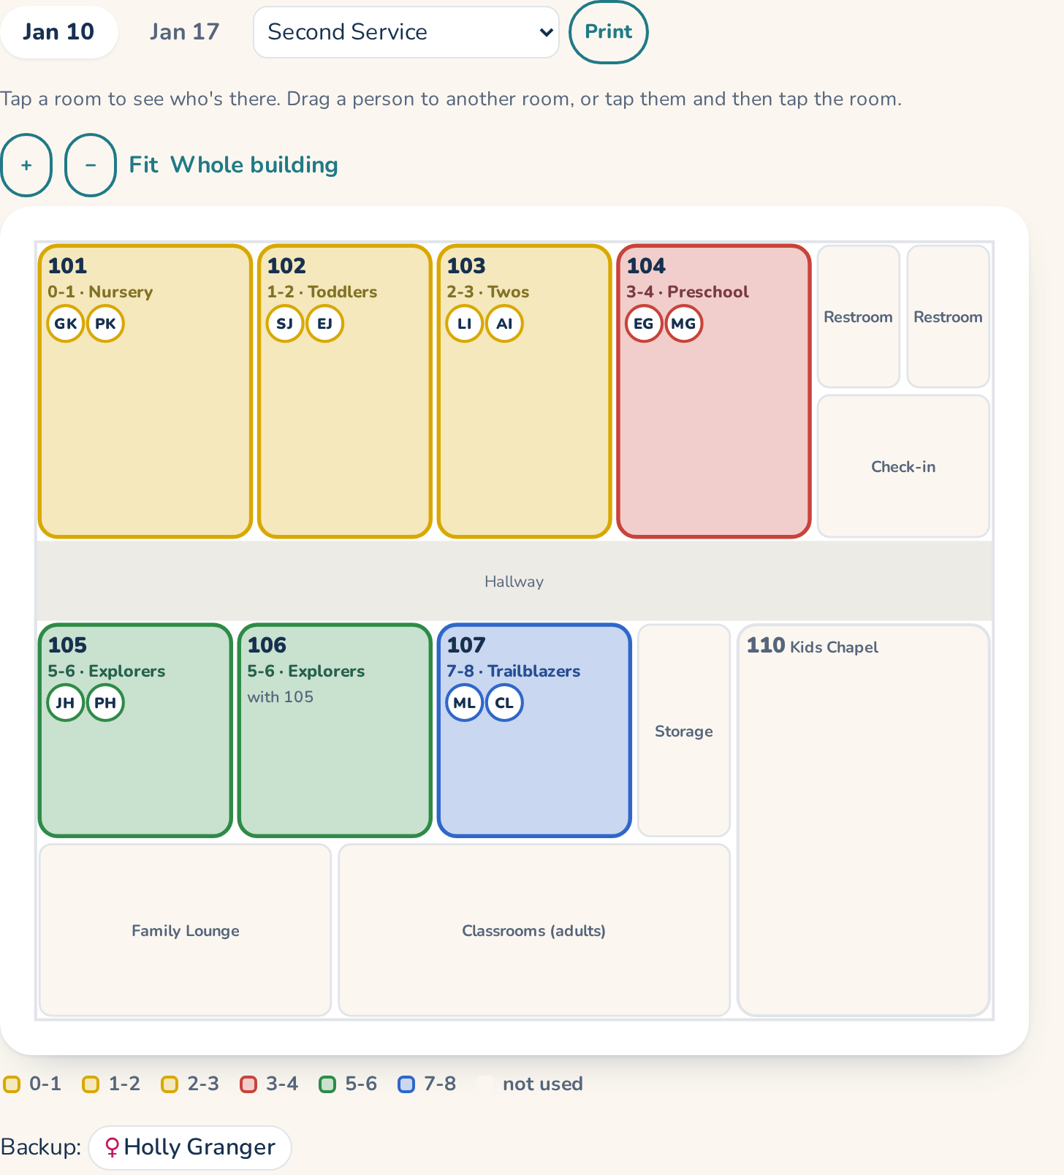Tap EG badge in Preschool room
The width and height of the screenshot is (1064, 1175).
[x=644, y=324]
